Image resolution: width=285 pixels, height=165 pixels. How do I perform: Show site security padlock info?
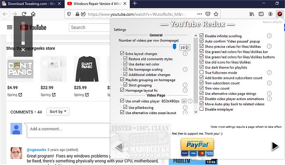tap(77, 14)
